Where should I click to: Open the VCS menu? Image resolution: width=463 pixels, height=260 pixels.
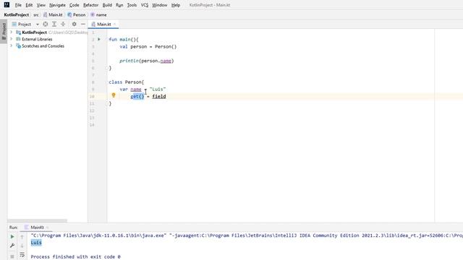coord(145,5)
